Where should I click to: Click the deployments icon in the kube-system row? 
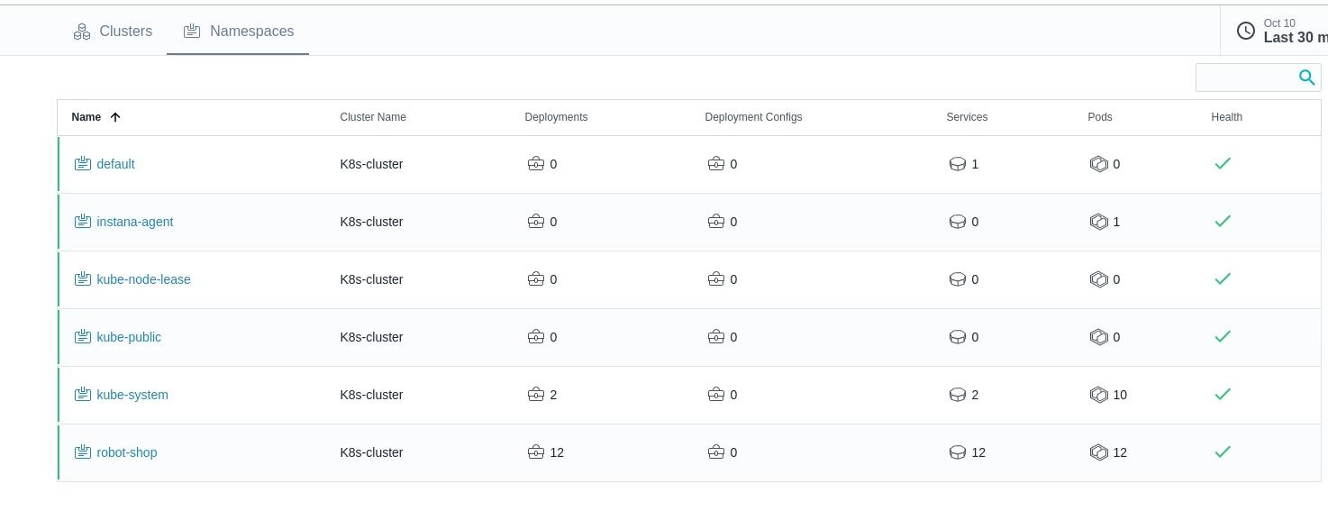[x=535, y=394]
